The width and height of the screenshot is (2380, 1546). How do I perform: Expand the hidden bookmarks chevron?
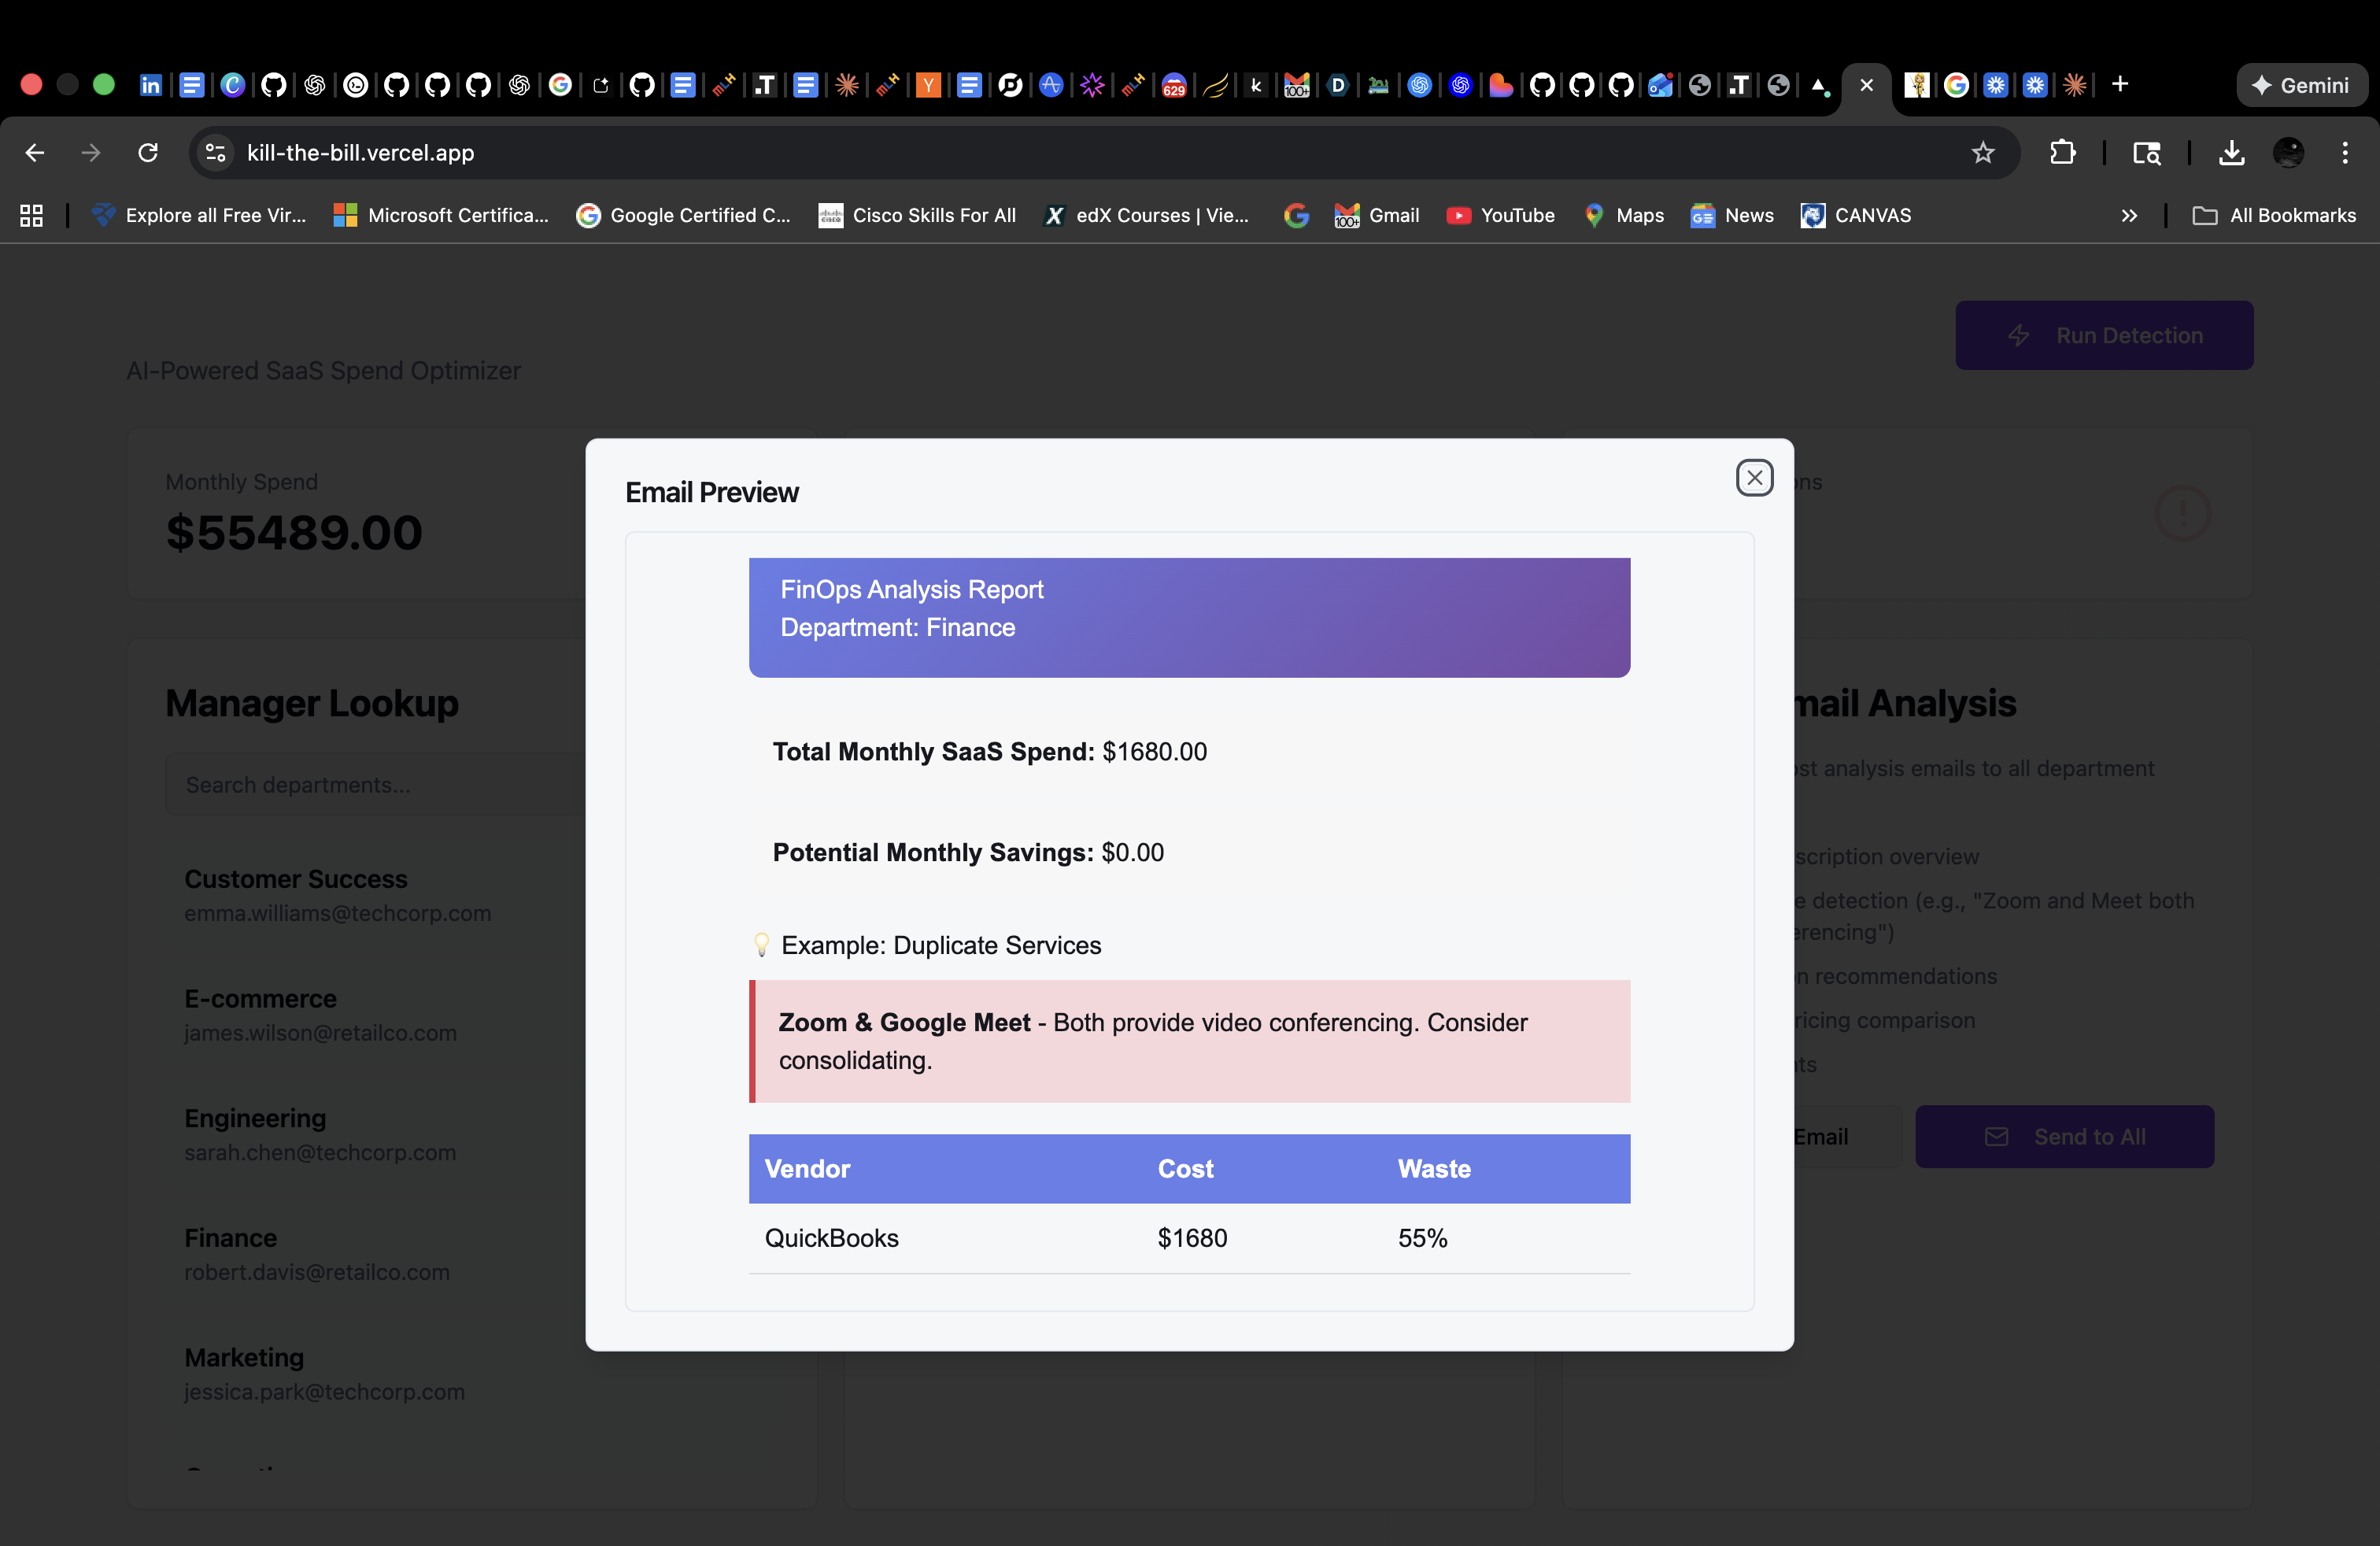pyautogui.click(x=2129, y=215)
